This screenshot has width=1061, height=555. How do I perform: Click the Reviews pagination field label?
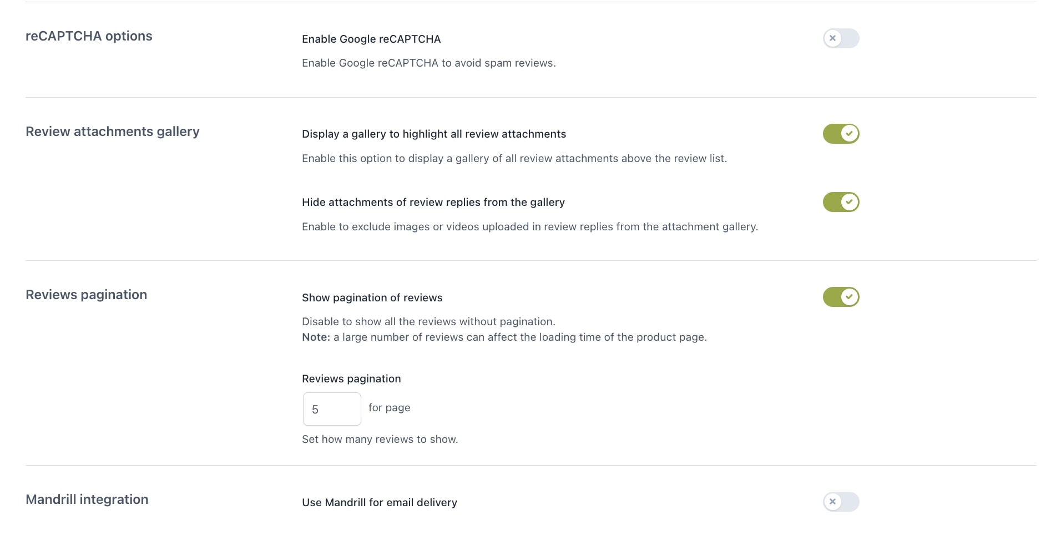coord(351,379)
